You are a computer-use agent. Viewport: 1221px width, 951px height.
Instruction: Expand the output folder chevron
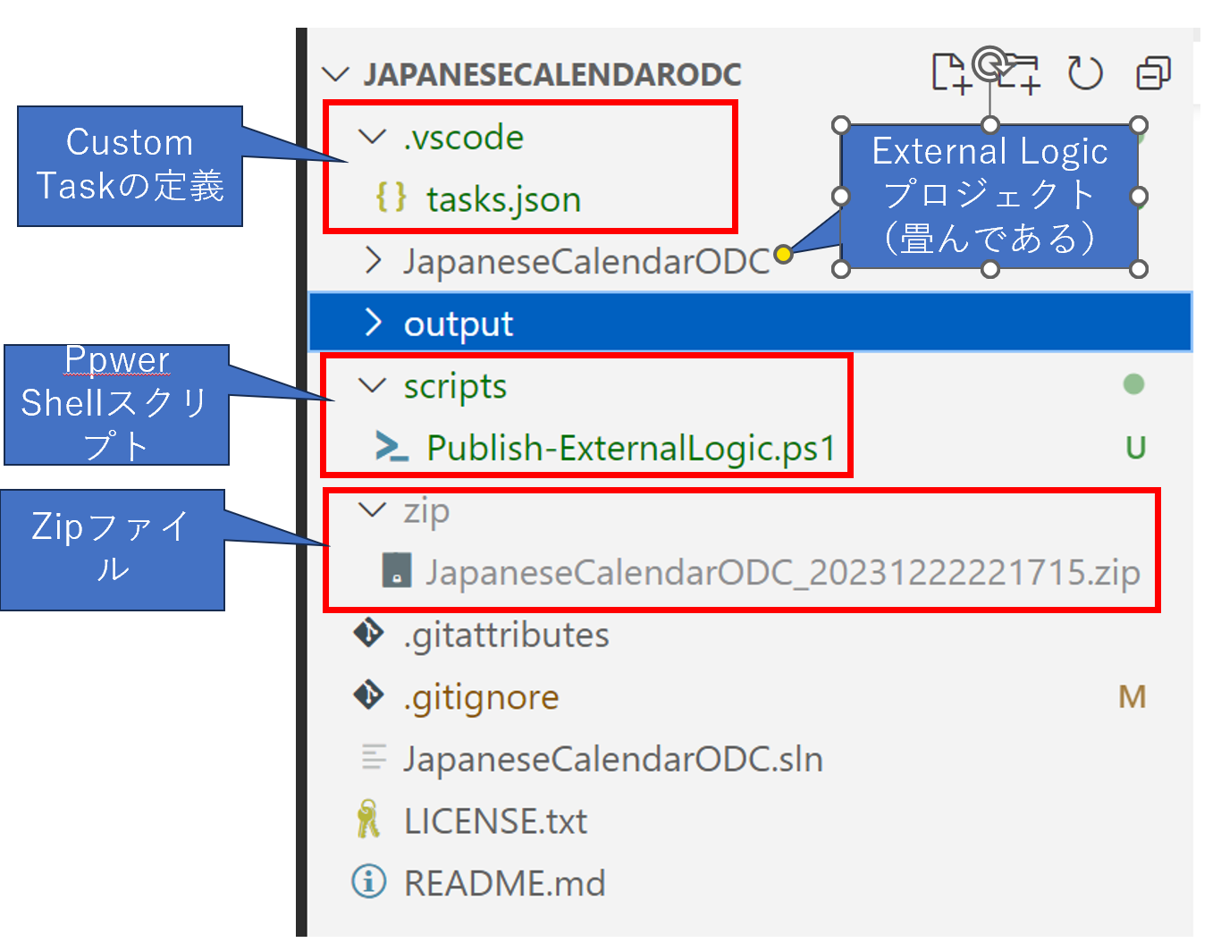pyautogui.click(x=373, y=323)
